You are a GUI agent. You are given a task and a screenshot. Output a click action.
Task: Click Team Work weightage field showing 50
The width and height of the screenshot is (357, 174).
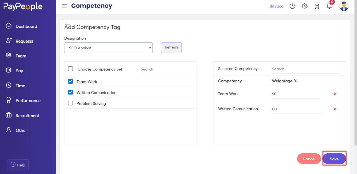pyautogui.click(x=296, y=94)
